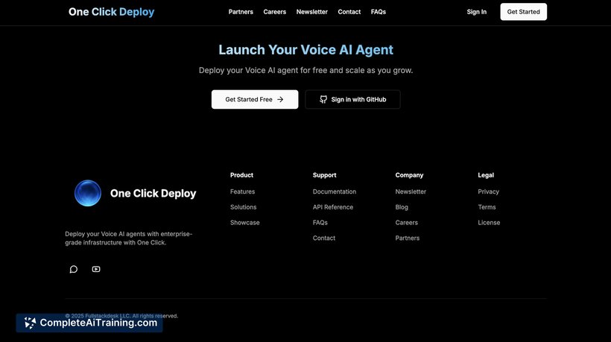
Task: Click the blue orb logo in footer
Action: click(88, 193)
